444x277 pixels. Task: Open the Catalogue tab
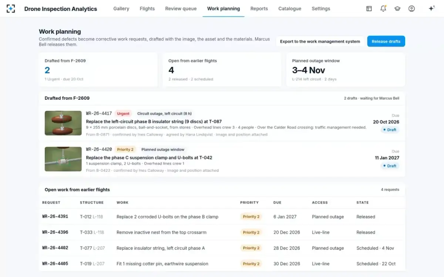pyautogui.click(x=290, y=8)
